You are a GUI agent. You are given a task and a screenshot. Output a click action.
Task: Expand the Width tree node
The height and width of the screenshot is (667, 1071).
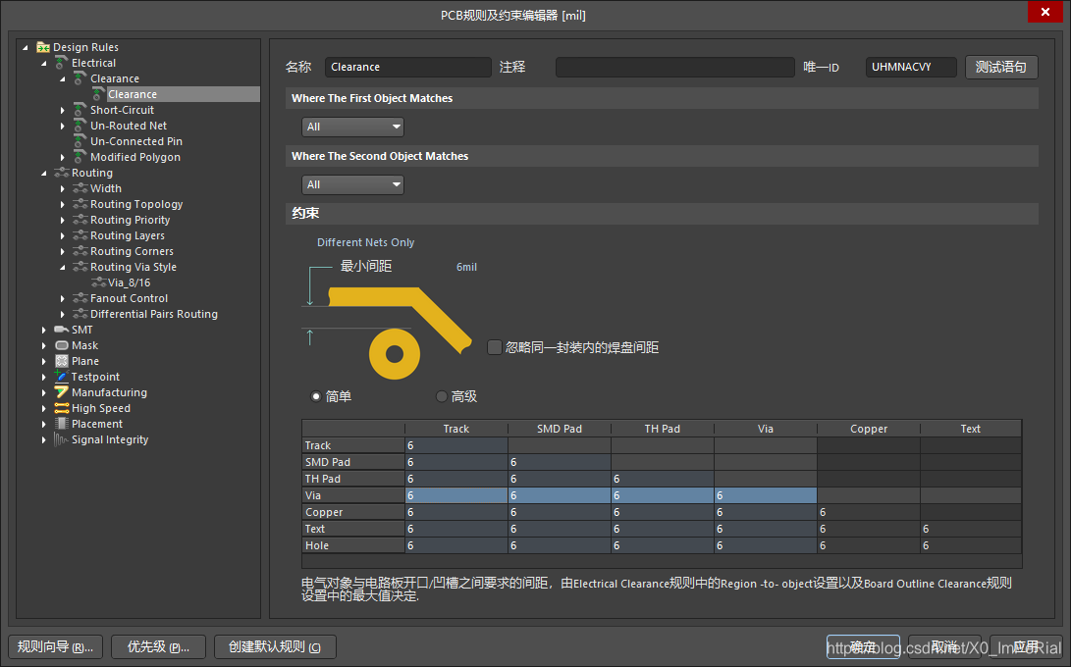click(x=63, y=188)
